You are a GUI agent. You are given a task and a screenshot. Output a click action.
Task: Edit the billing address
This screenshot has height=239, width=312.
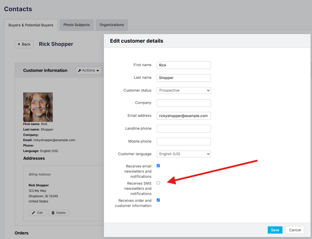click(37, 212)
